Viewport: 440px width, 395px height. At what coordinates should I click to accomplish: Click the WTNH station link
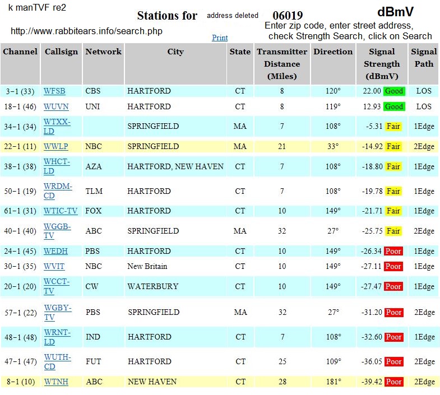(x=55, y=382)
